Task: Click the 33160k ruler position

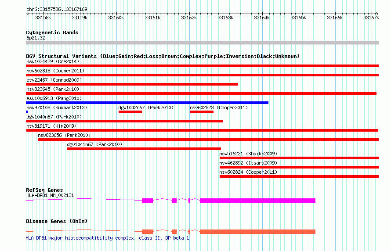Action: (116, 18)
